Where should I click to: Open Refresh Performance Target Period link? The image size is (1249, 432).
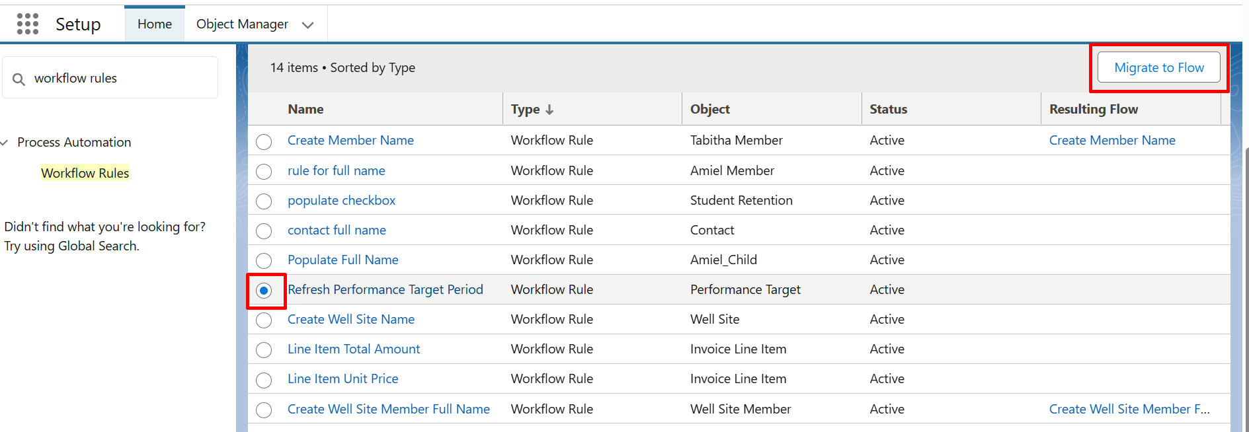point(385,289)
